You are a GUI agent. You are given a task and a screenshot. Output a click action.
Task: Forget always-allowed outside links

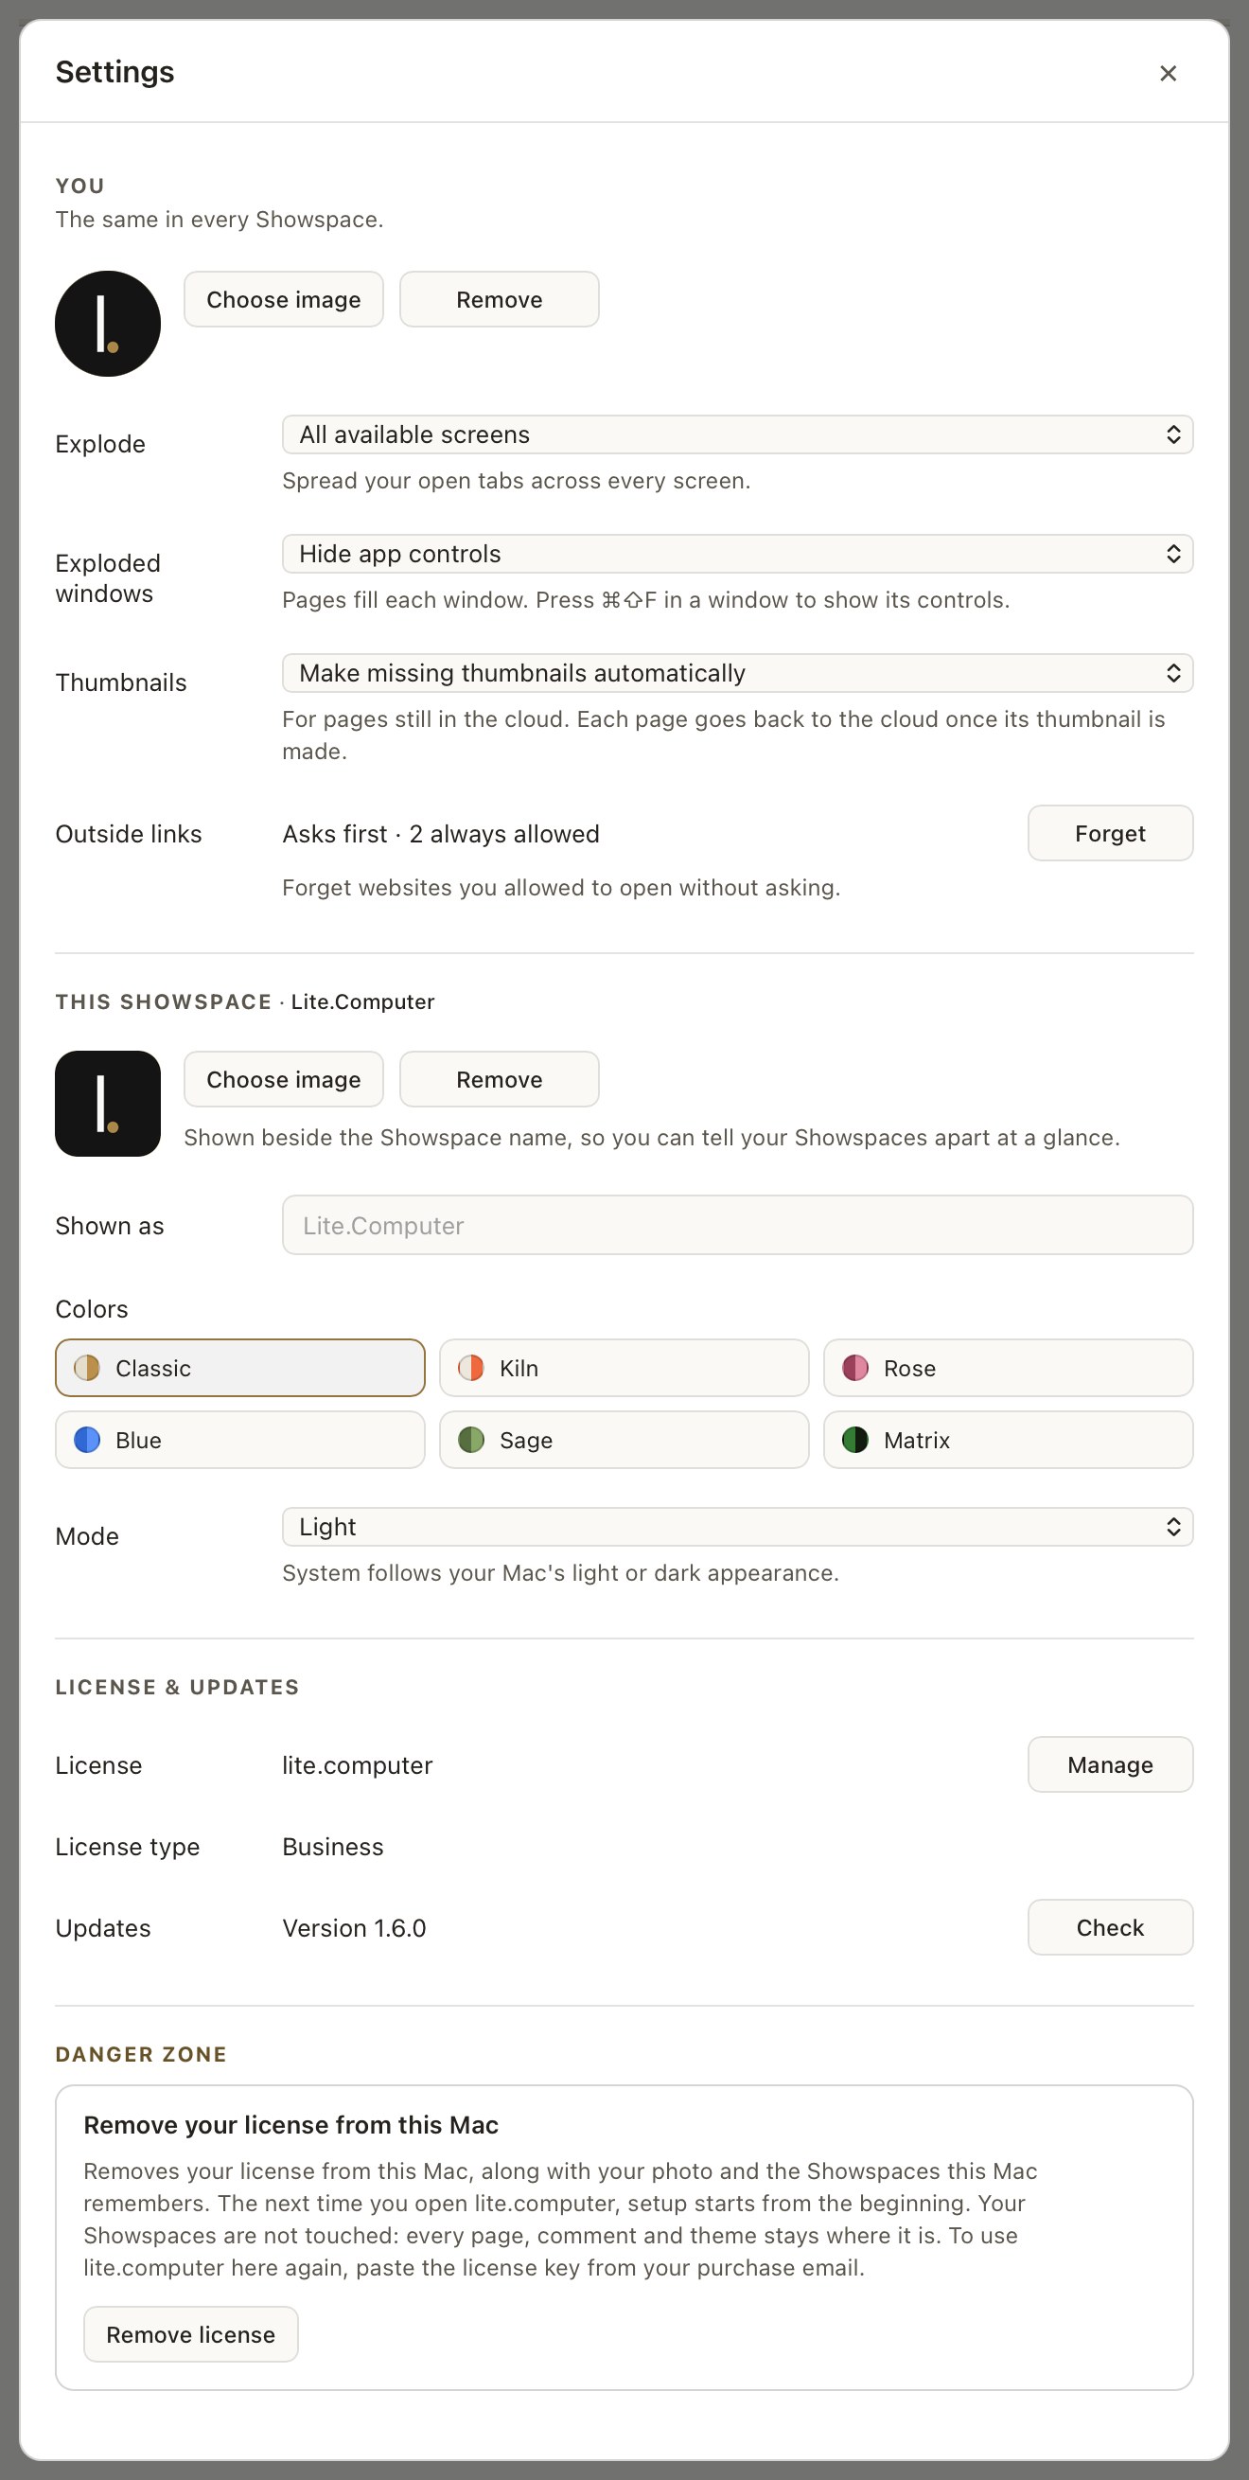1111,833
